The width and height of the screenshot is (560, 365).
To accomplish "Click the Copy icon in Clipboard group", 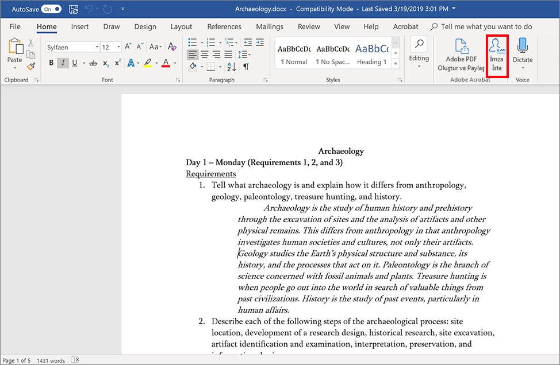I will tap(31, 55).
